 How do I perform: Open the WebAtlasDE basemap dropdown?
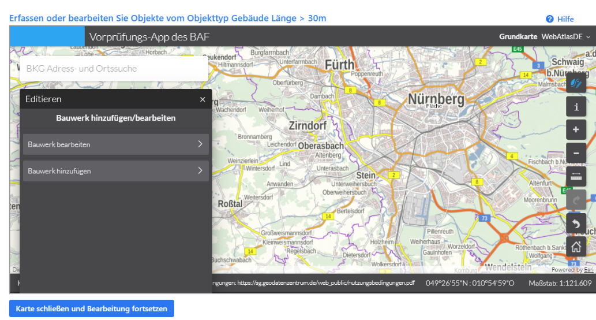(566, 37)
